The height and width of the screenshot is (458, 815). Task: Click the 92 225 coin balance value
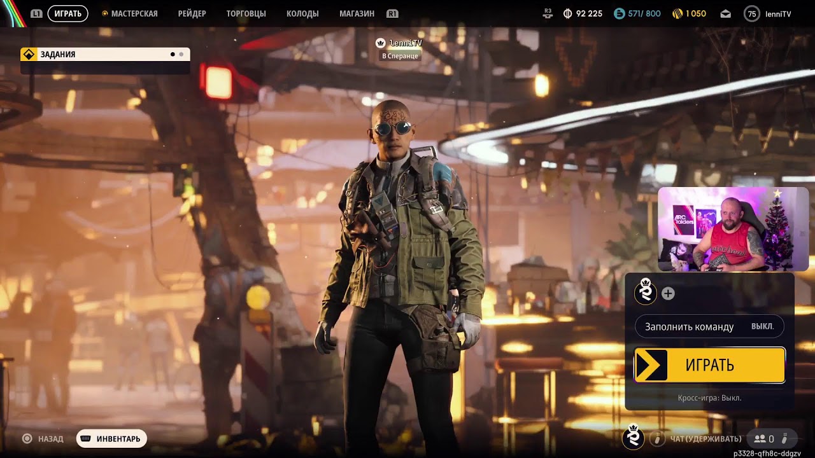(589, 13)
